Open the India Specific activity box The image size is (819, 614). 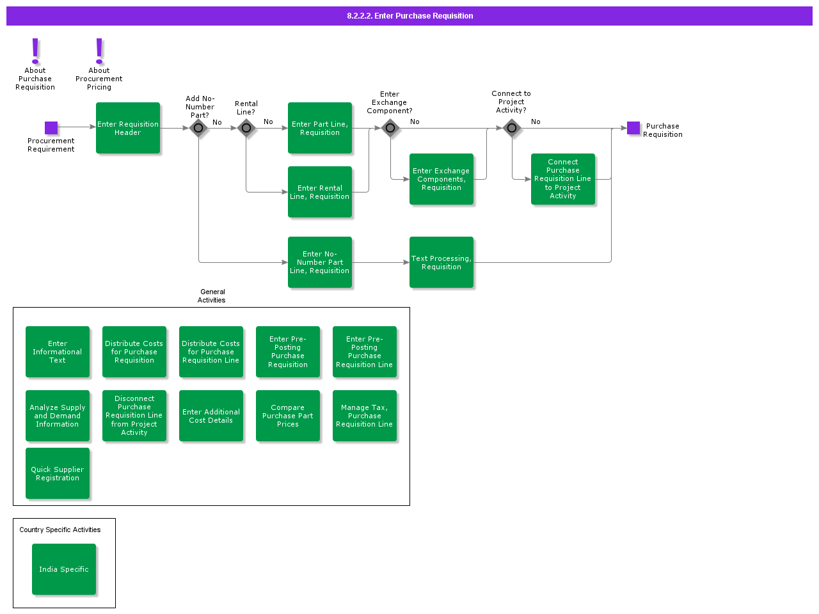pyautogui.click(x=64, y=569)
